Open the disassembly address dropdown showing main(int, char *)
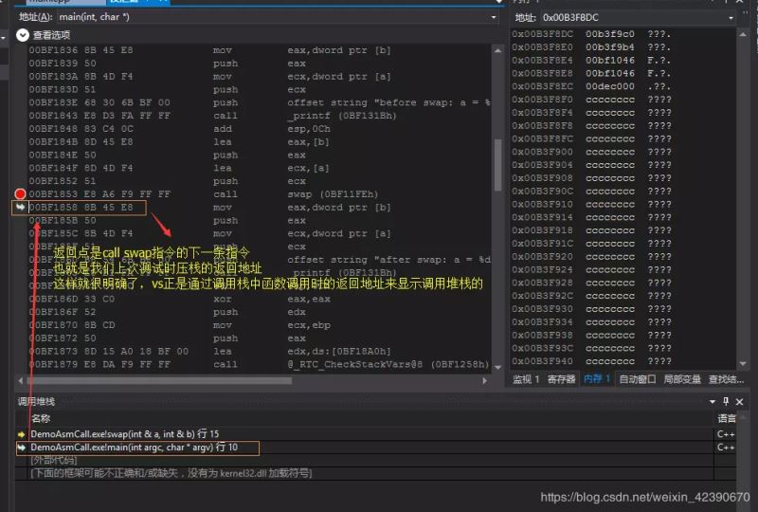The width and height of the screenshot is (758, 512). (x=493, y=17)
